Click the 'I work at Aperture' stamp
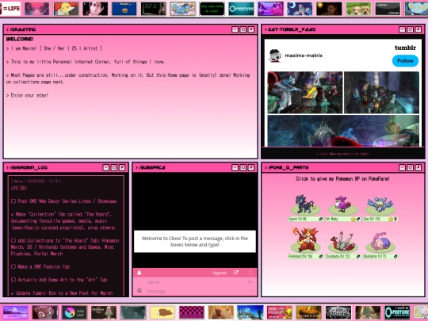Image resolution: width=428 pixels, height=321 pixels. pos(397,312)
